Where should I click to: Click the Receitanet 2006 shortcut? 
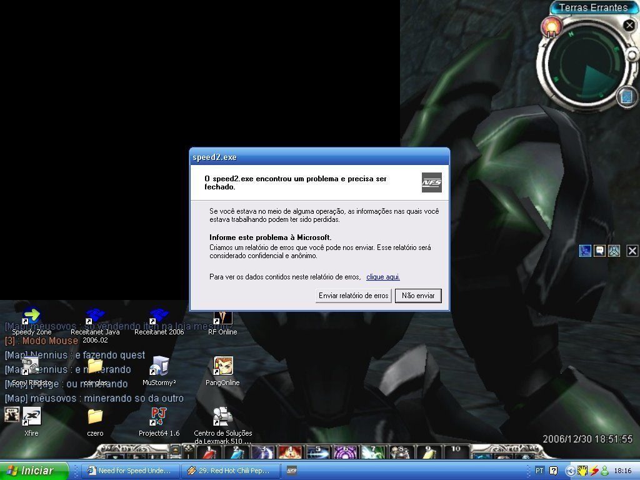point(159,322)
